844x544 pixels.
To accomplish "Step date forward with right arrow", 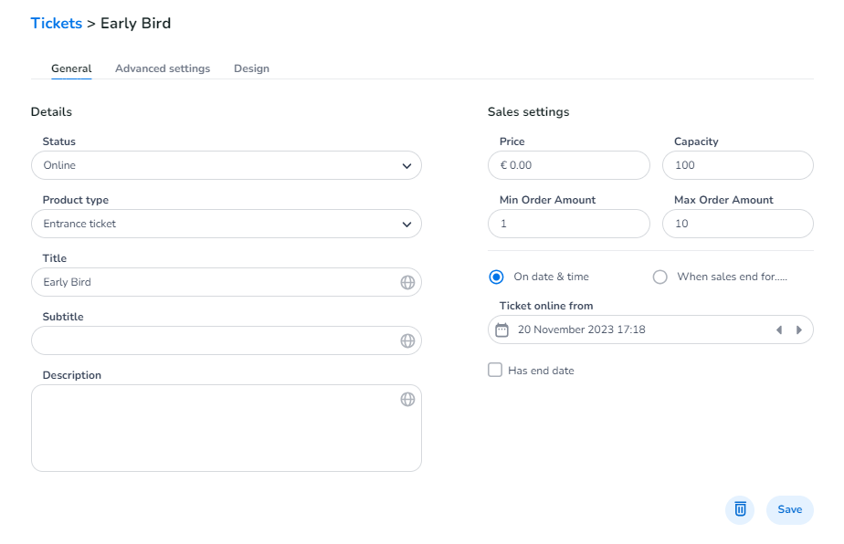I will click(x=799, y=330).
